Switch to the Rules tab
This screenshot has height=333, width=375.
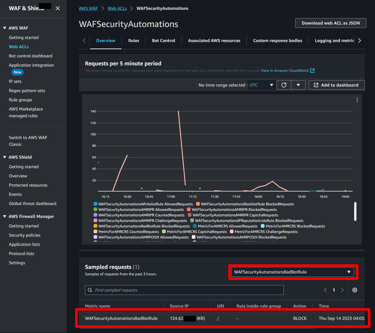point(133,41)
